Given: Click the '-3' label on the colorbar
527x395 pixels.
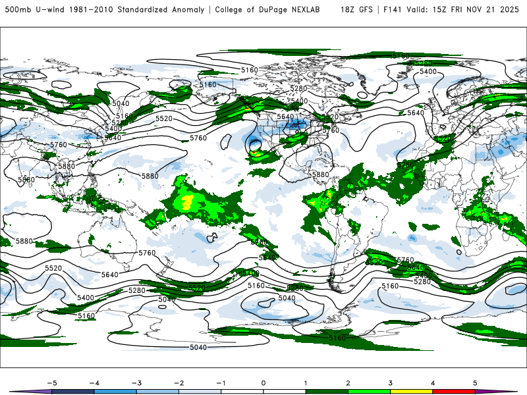Looking at the screenshot, I should [136, 383].
